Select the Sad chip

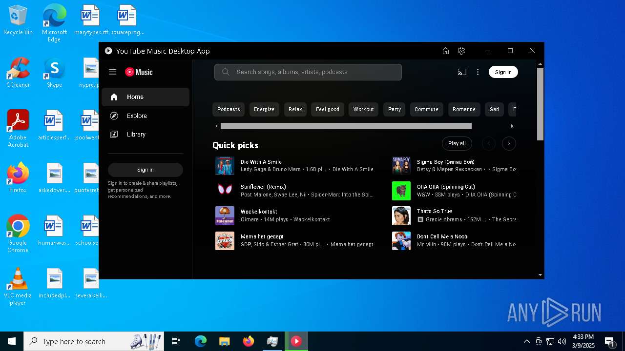pos(494,109)
